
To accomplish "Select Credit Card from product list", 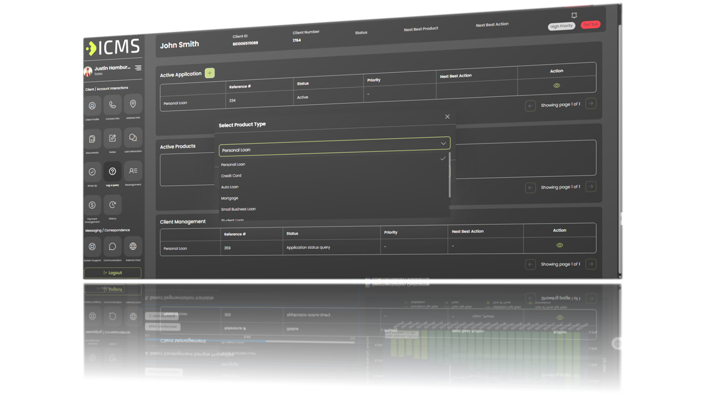I will click(231, 176).
